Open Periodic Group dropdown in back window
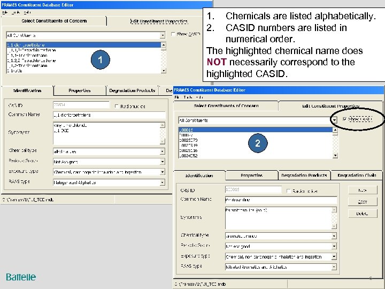Image resolution: width=385 pixels, height=289 pixels. [163, 162]
